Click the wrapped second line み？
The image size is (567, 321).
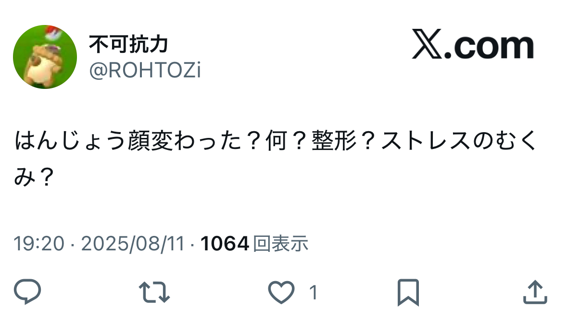coord(34,177)
